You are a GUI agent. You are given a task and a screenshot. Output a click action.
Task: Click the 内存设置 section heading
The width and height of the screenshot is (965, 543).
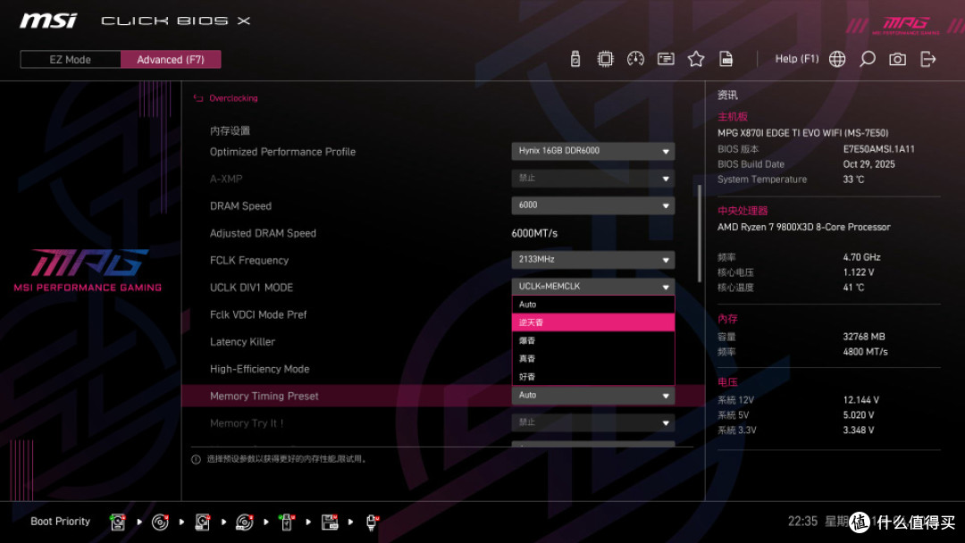pos(230,131)
